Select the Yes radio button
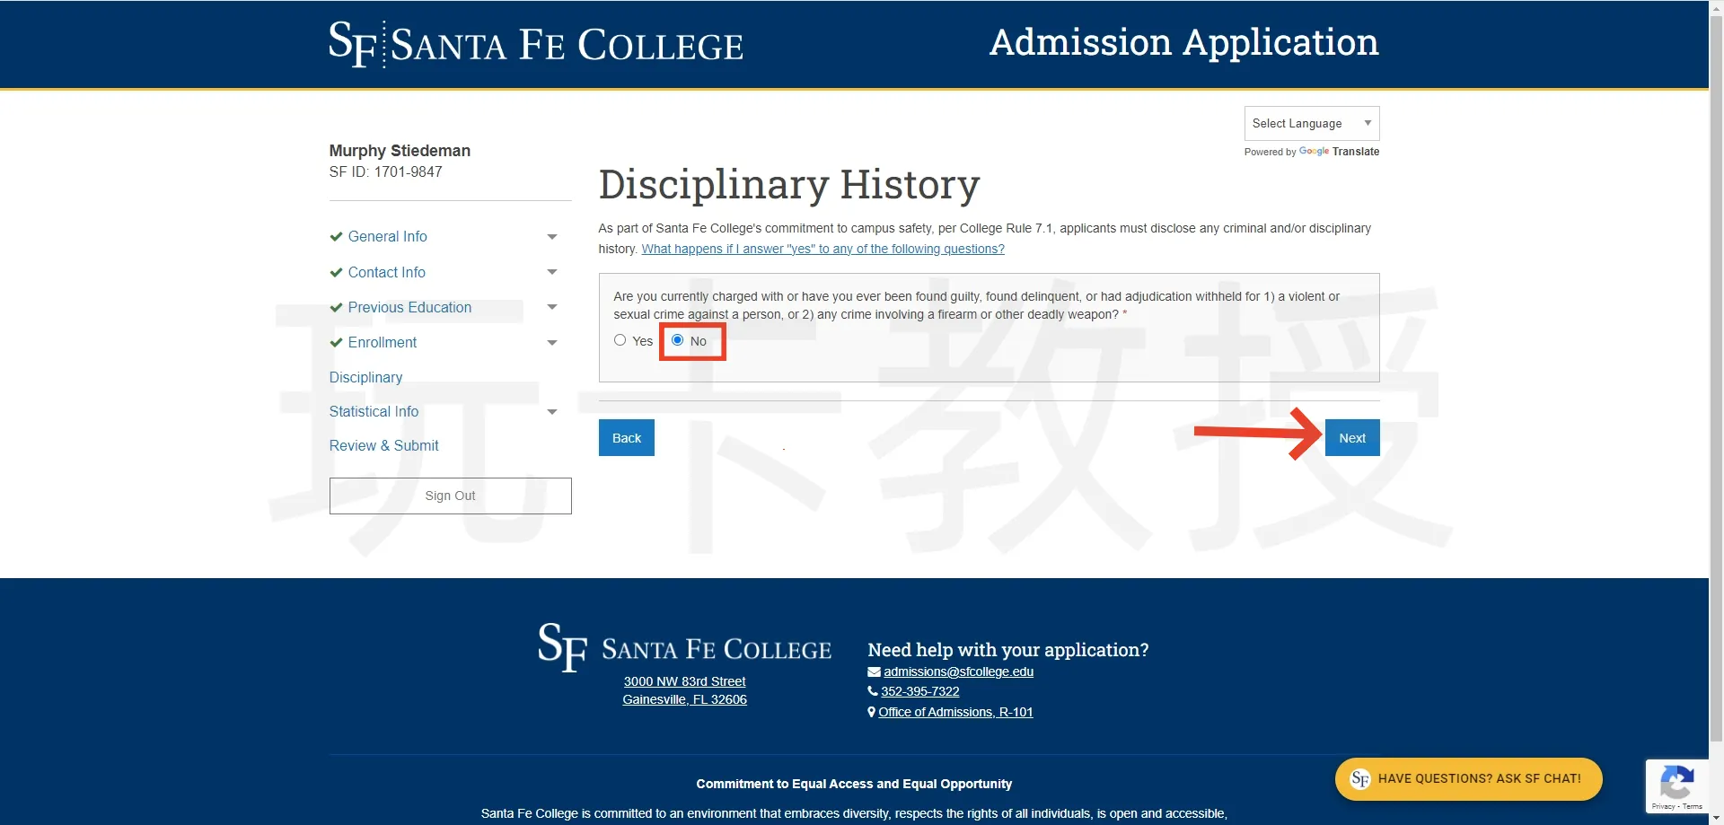 coord(620,340)
